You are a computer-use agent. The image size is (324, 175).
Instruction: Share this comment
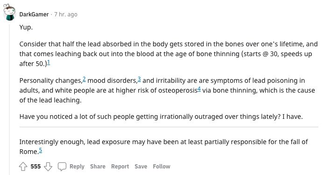coord(98,166)
